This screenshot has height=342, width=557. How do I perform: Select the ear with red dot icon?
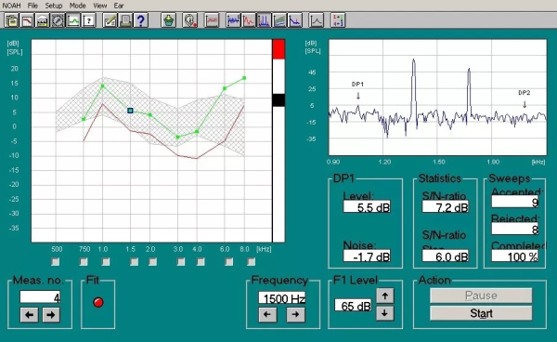click(190, 20)
